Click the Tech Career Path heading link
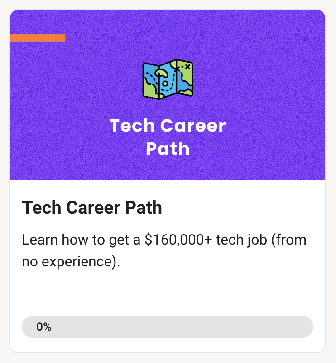 click(93, 207)
